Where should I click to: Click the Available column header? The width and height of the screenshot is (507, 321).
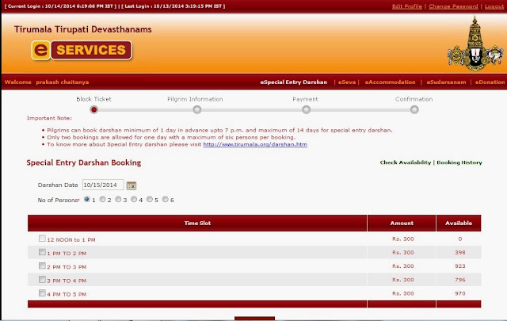[x=459, y=223]
